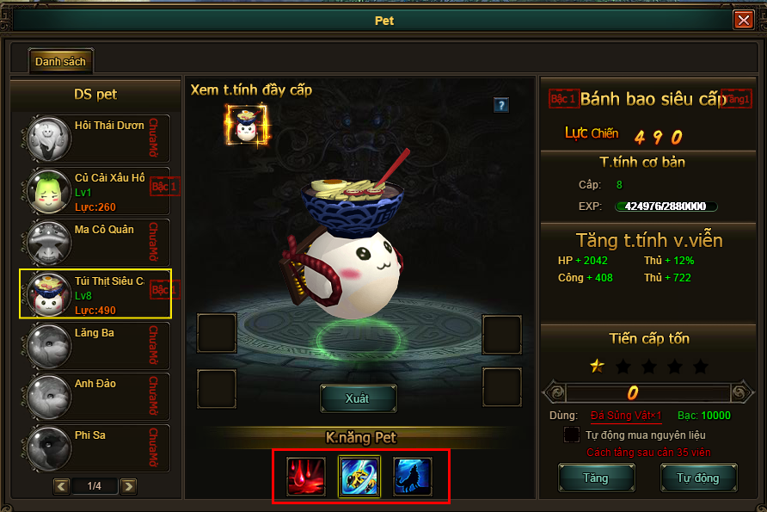Pick the Phi Sa pet entry
Viewport: 767px width, 512px height.
point(96,448)
